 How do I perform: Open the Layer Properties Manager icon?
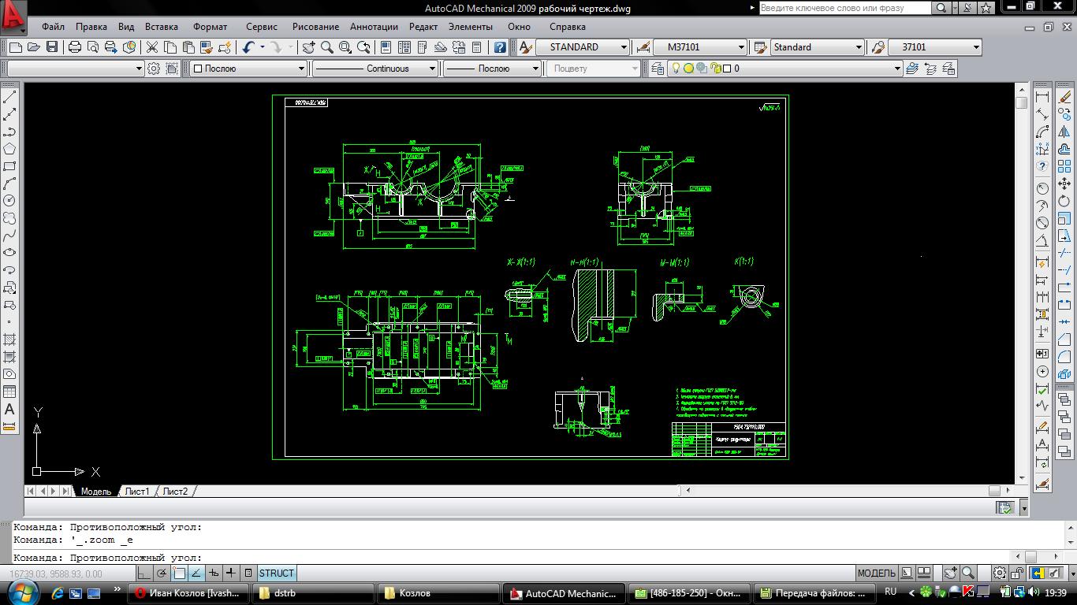click(x=658, y=69)
